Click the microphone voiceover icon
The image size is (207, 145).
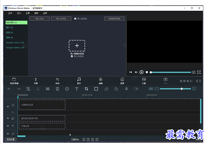pyautogui.click(x=127, y=89)
